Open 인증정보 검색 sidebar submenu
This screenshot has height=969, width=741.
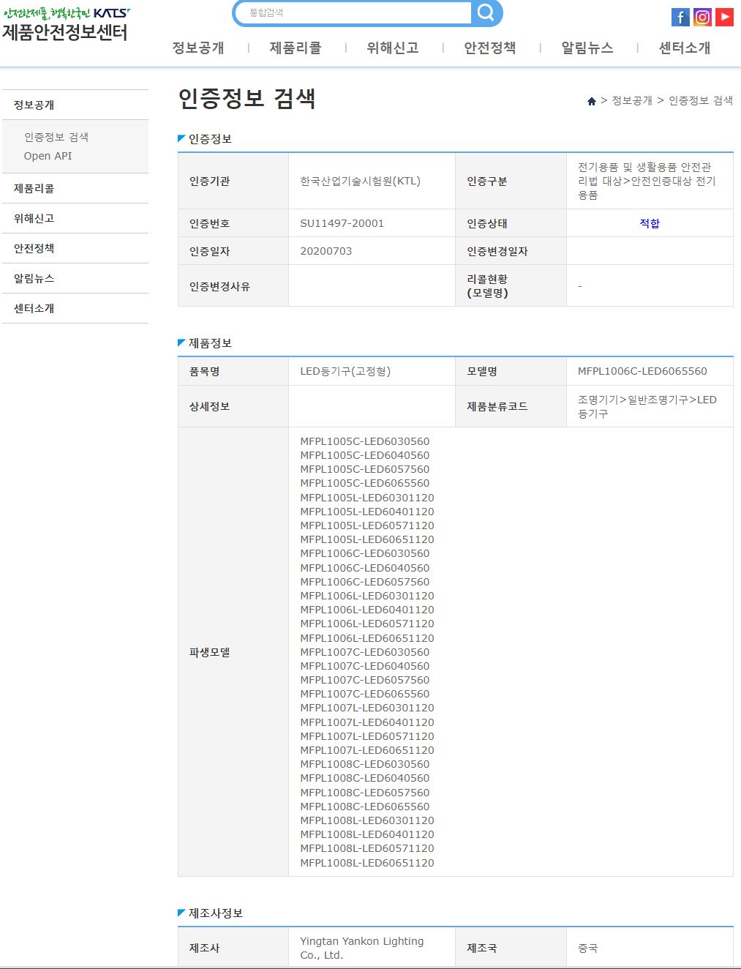click(56, 137)
